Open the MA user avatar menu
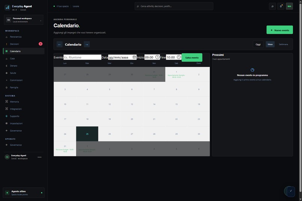Image resolution: width=302 pixels, height=201 pixels. click(289, 6)
